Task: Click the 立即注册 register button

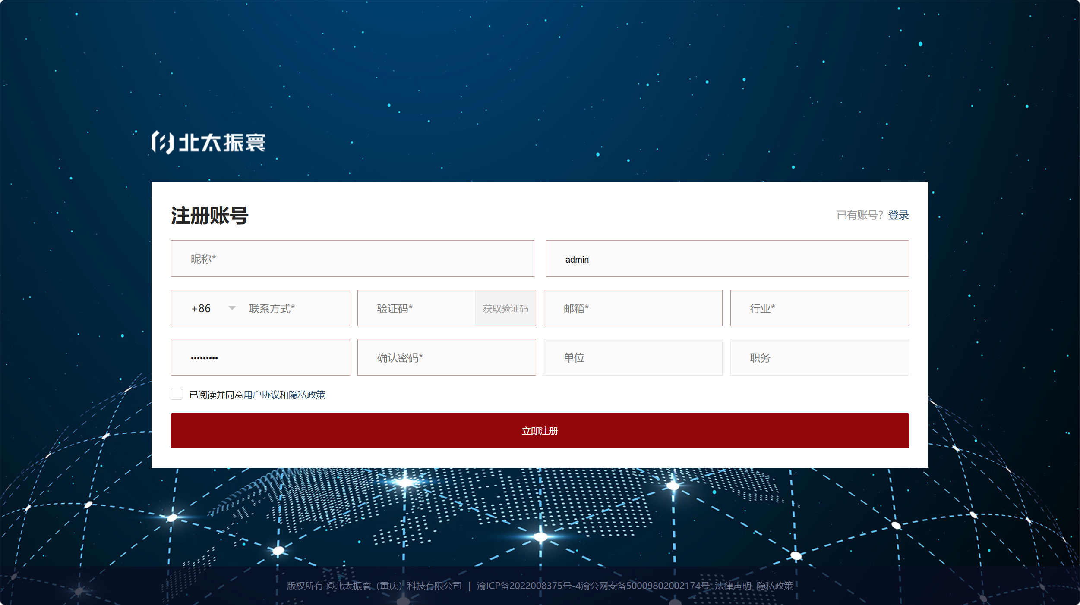Action: tap(540, 431)
